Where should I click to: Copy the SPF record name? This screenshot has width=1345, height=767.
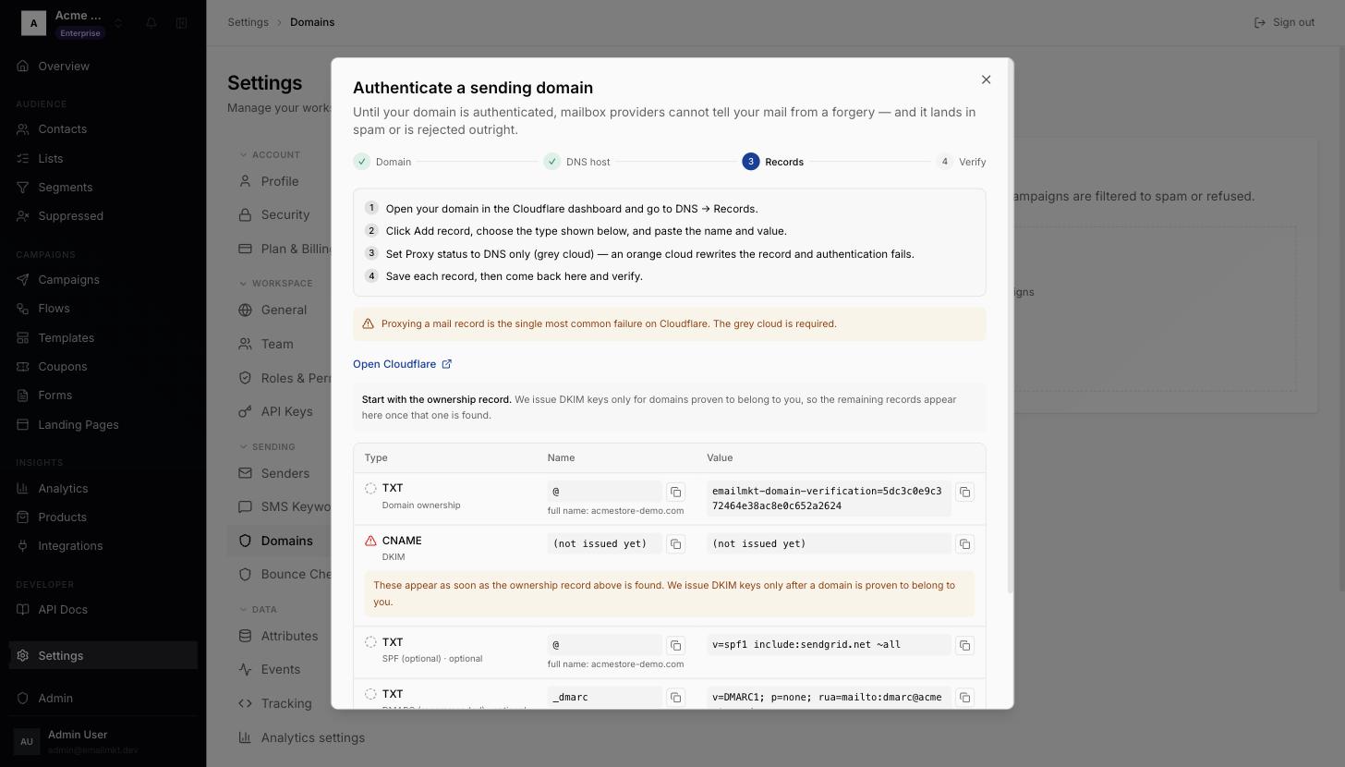tap(675, 645)
